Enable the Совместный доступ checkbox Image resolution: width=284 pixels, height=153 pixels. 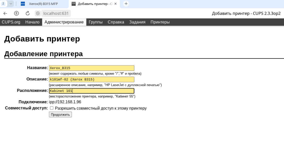(52, 108)
